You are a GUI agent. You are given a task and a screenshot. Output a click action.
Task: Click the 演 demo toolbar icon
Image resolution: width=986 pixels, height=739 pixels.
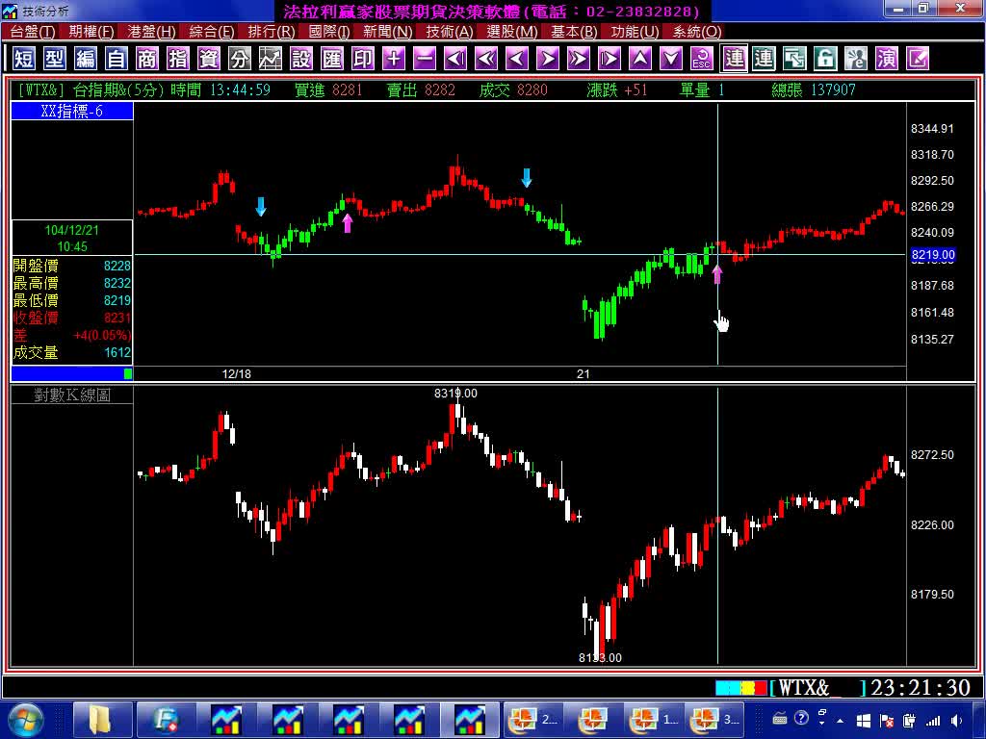887,59
